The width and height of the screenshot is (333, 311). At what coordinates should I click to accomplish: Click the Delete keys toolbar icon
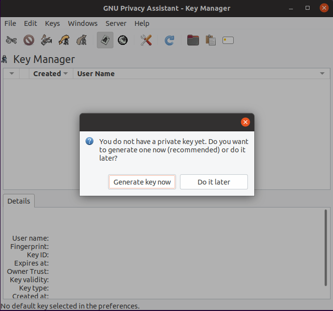click(29, 41)
